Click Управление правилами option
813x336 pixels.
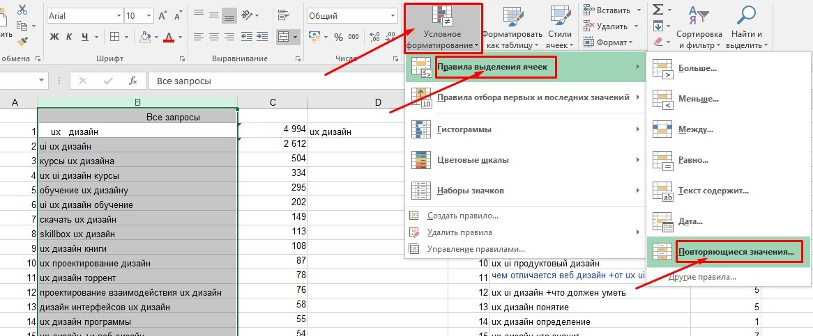pyautogui.click(x=476, y=249)
